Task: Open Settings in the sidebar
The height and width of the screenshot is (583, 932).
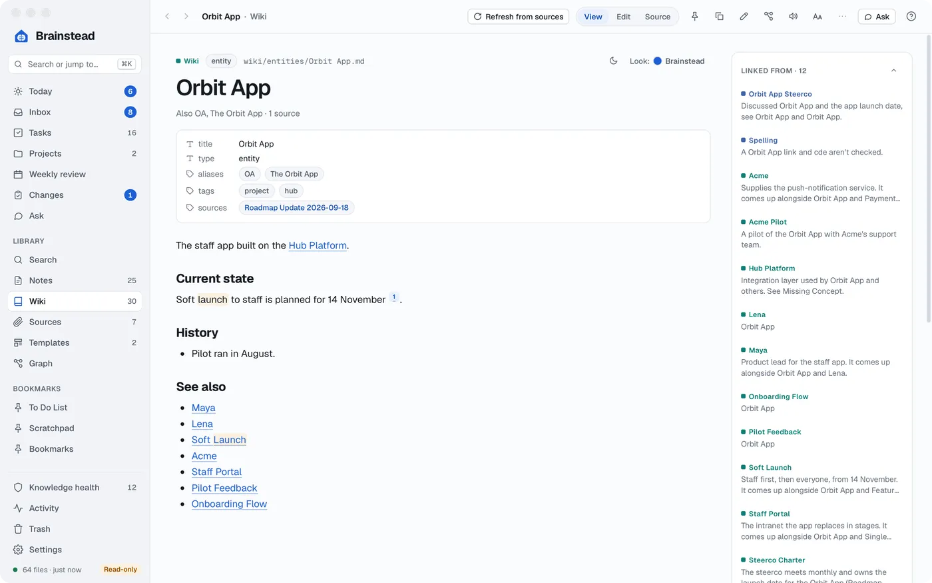Action: pos(75,549)
